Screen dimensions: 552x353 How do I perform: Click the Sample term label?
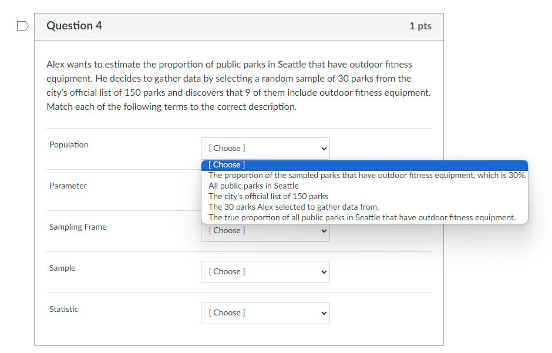click(62, 268)
